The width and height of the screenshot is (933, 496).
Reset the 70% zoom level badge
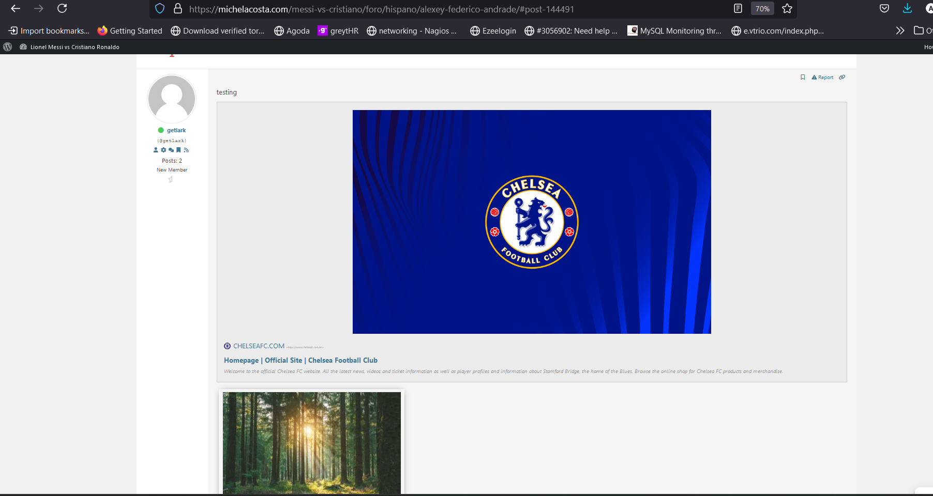(x=762, y=9)
